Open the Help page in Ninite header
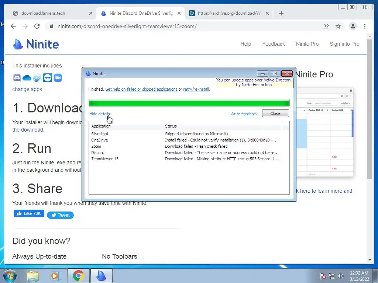Screen dimensions: 378x283 point(245,44)
